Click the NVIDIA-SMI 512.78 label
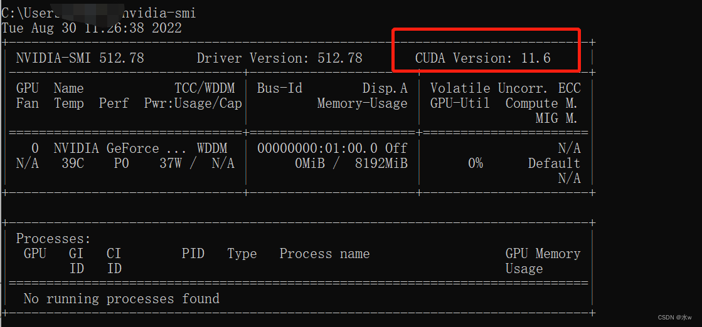 (x=80, y=58)
